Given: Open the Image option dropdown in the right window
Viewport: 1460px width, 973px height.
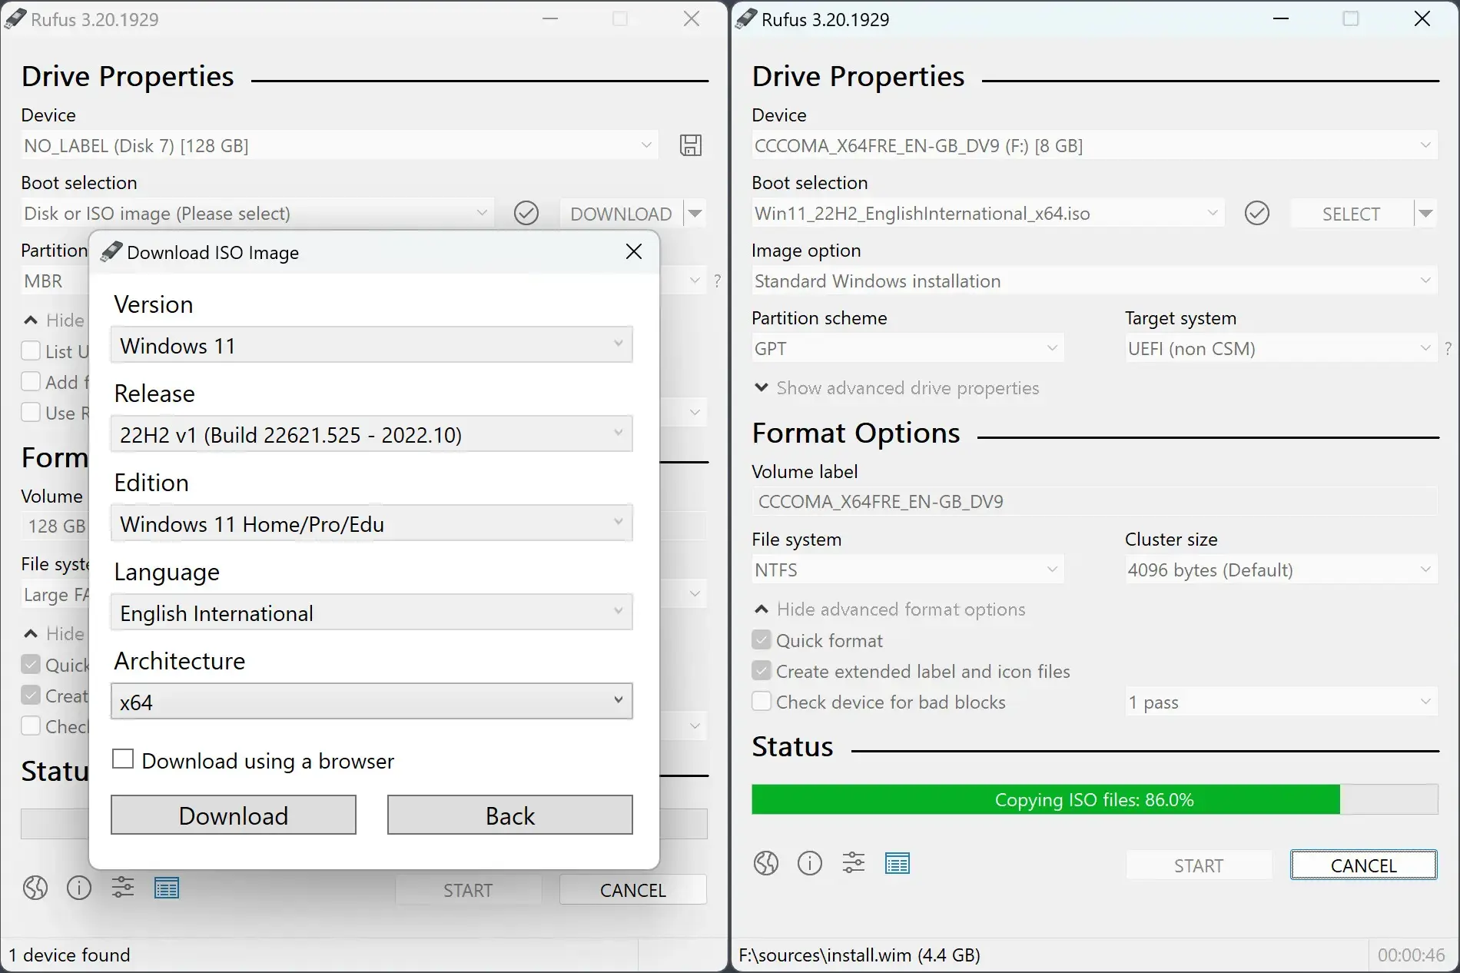Looking at the screenshot, I should coord(1095,281).
